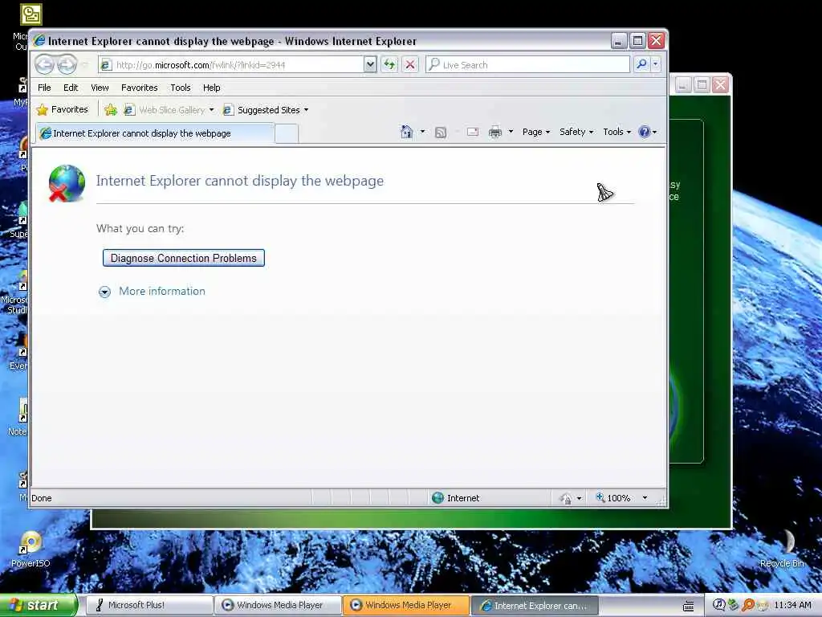Open the Favorites menu in menu bar
Image resolution: width=822 pixels, height=617 pixels.
[x=140, y=88]
